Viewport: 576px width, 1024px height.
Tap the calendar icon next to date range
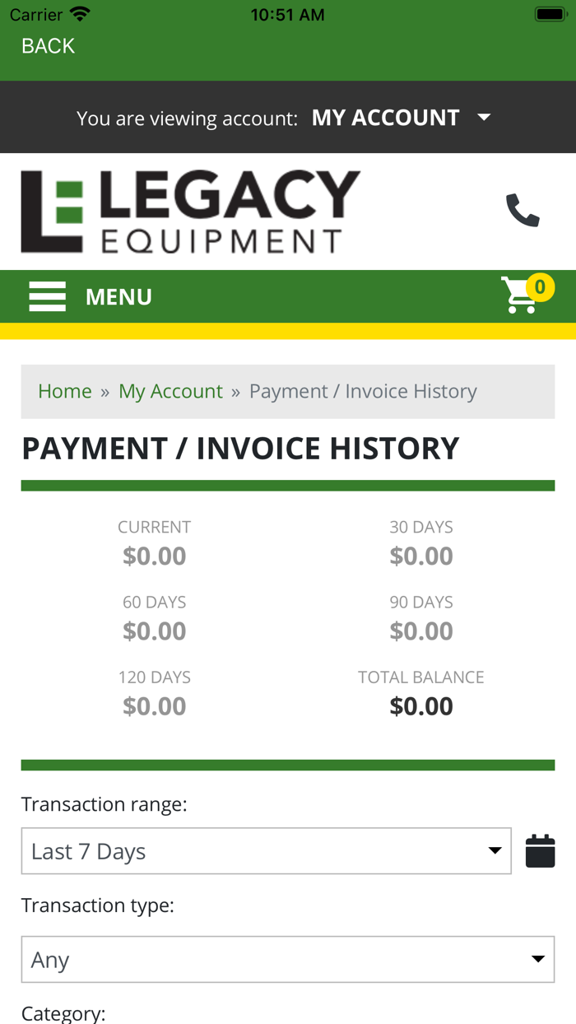(541, 850)
